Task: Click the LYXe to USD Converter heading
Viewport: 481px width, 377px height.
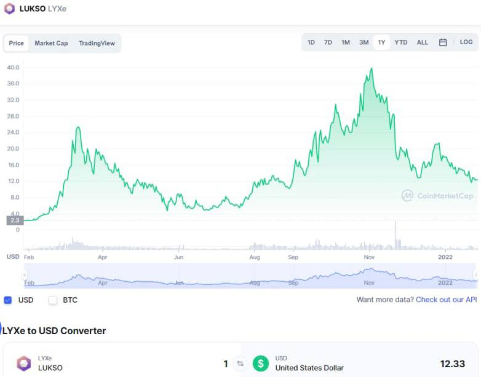Action: point(54,331)
